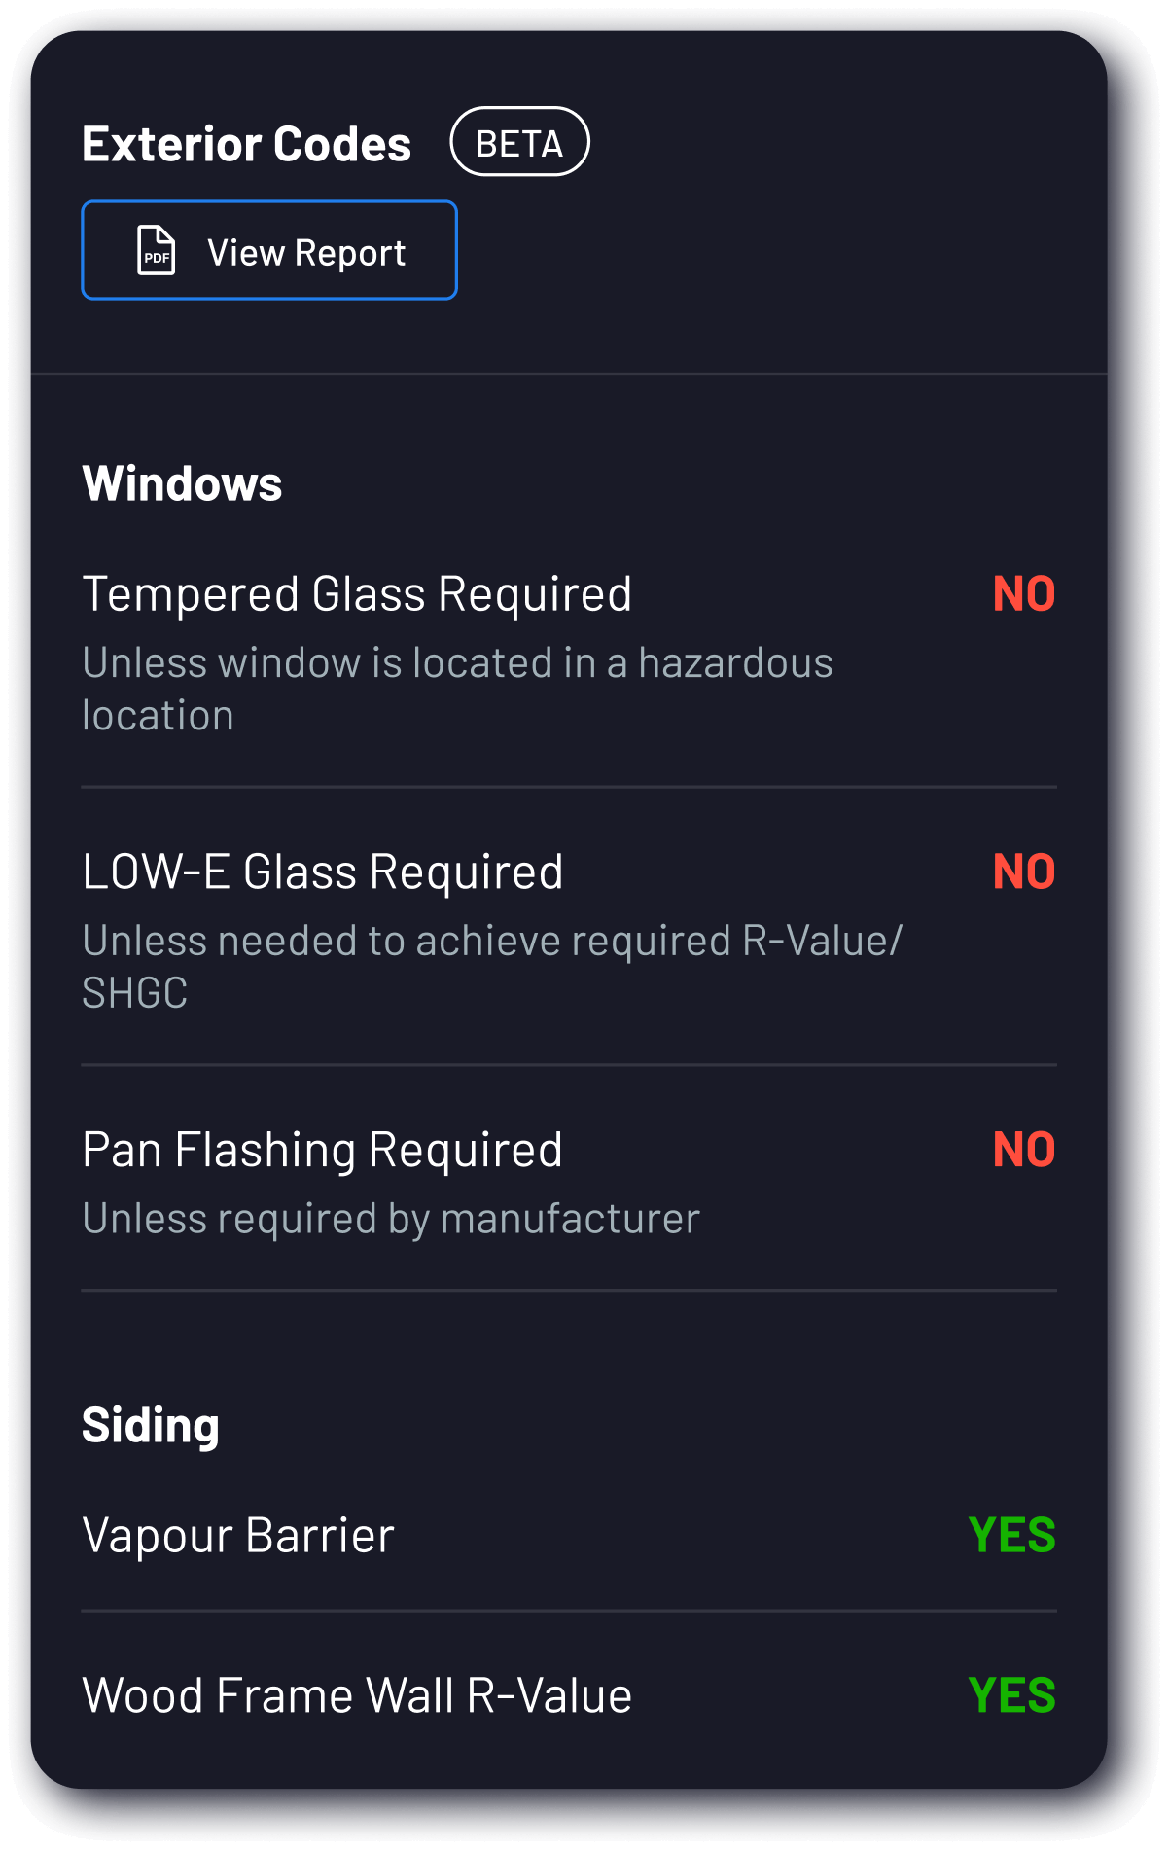Click the hazardous location note text
Screen dimensions: 1169x1850
pyautogui.click(x=457, y=689)
